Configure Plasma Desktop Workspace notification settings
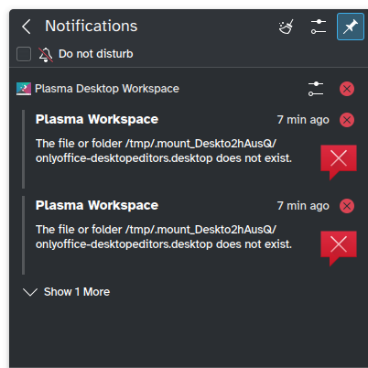 316,89
